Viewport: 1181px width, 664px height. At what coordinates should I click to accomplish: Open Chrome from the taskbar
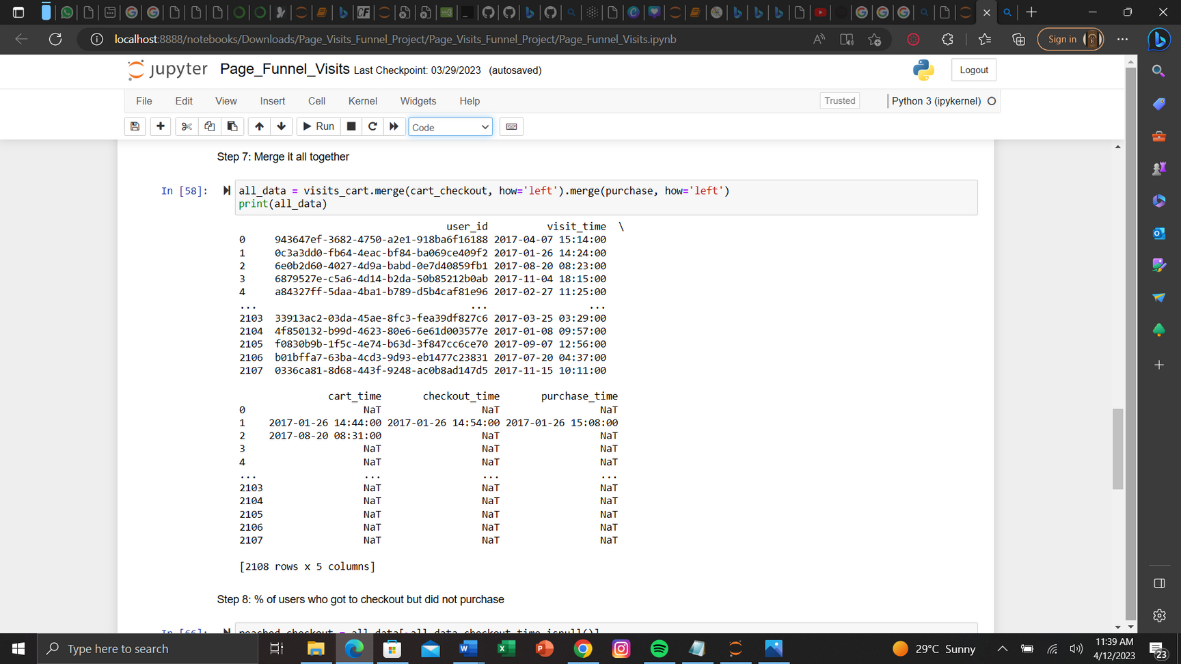click(583, 648)
